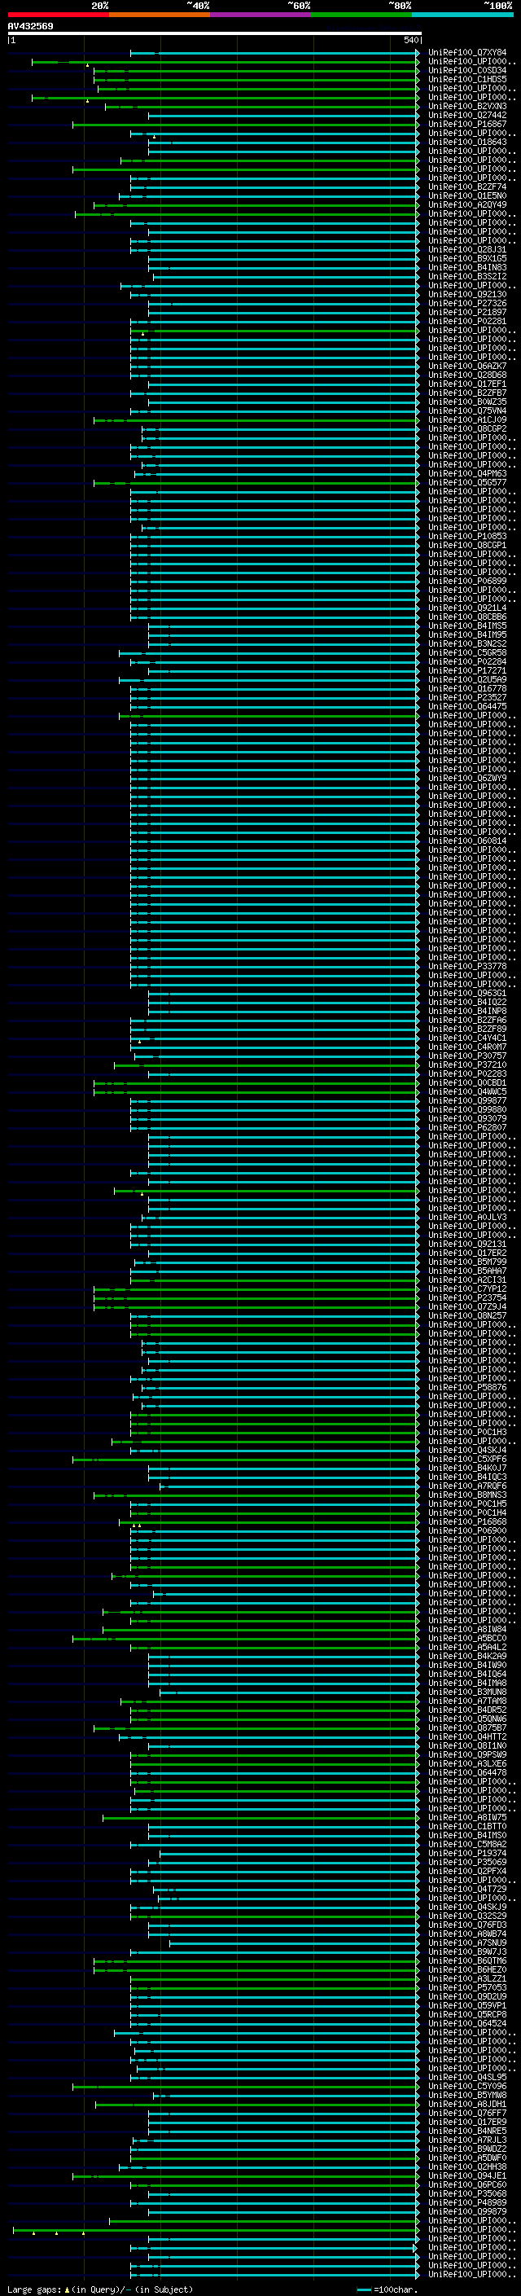521x2296 pixels.
Task: Select label UniRef100_B5M799
Action: pyautogui.click(x=467, y=1262)
